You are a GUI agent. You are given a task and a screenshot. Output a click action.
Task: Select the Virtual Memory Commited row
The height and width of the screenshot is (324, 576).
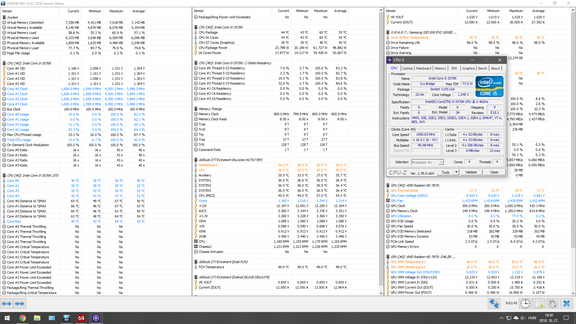click(x=74, y=22)
